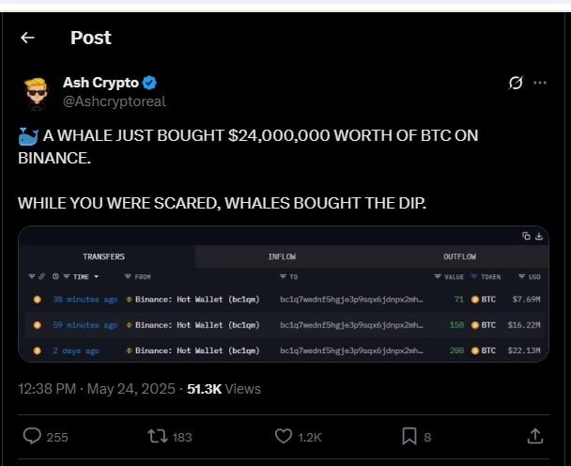Switch to the INFLOW tab

click(282, 256)
